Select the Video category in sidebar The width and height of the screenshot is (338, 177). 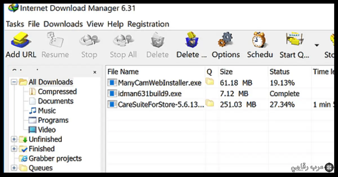46,130
